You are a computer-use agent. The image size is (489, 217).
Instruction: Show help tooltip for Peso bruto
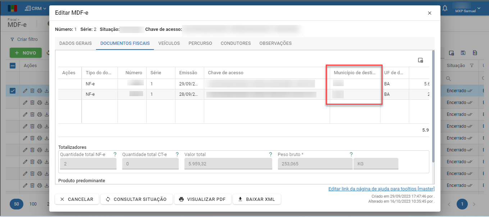tap(351, 154)
